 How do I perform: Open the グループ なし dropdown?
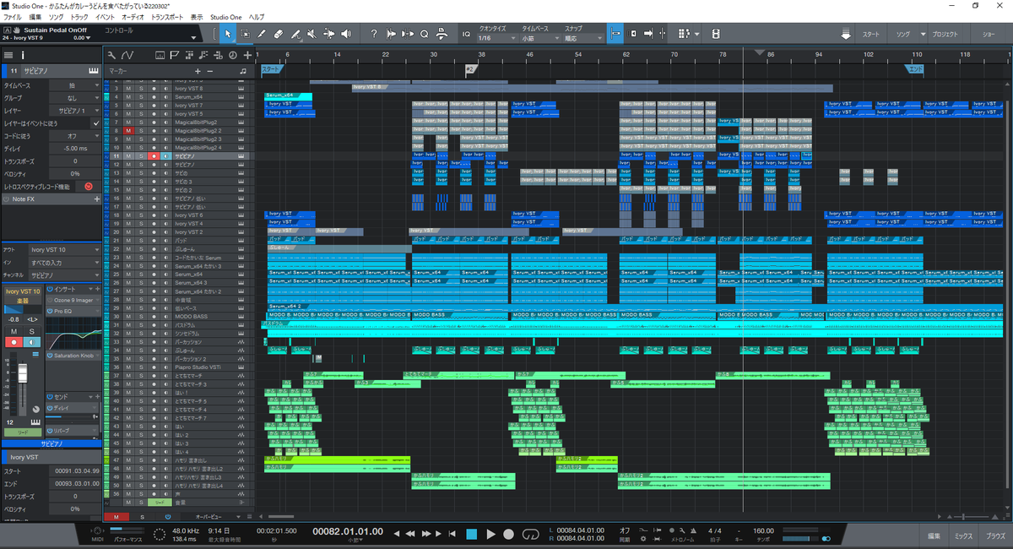coord(74,98)
